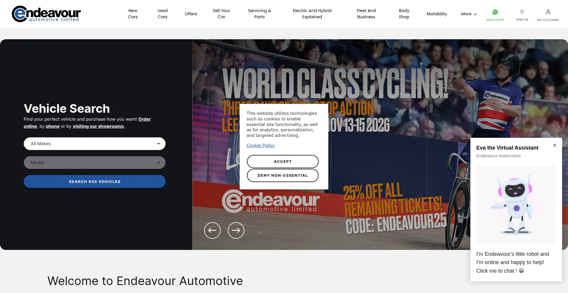Click the World Class Cycling banner
Screen dimensions: 568x293
380,145
